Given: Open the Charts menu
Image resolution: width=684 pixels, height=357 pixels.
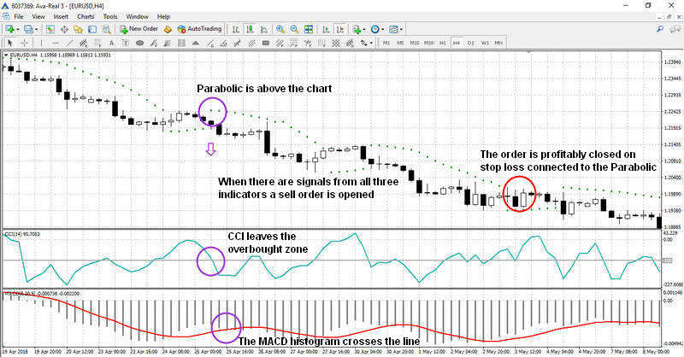Looking at the screenshot, I should click(x=85, y=16).
